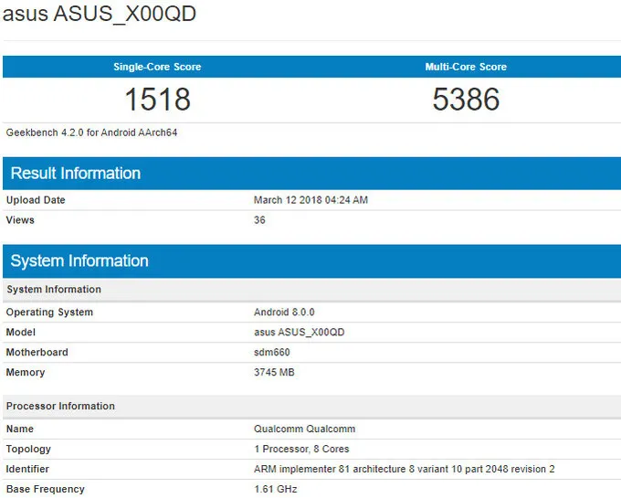Select the sdm660 motherboard value
This screenshot has height=498, width=621.
point(273,353)
